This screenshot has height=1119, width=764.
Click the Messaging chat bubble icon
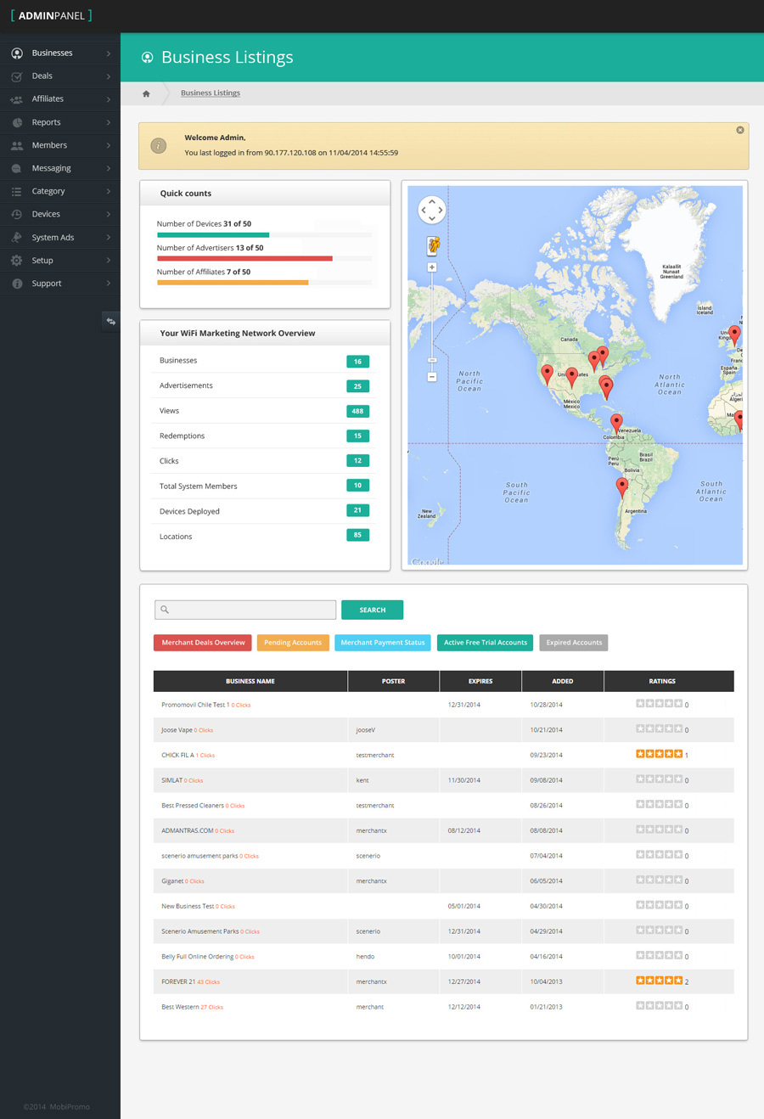[17, 168]
